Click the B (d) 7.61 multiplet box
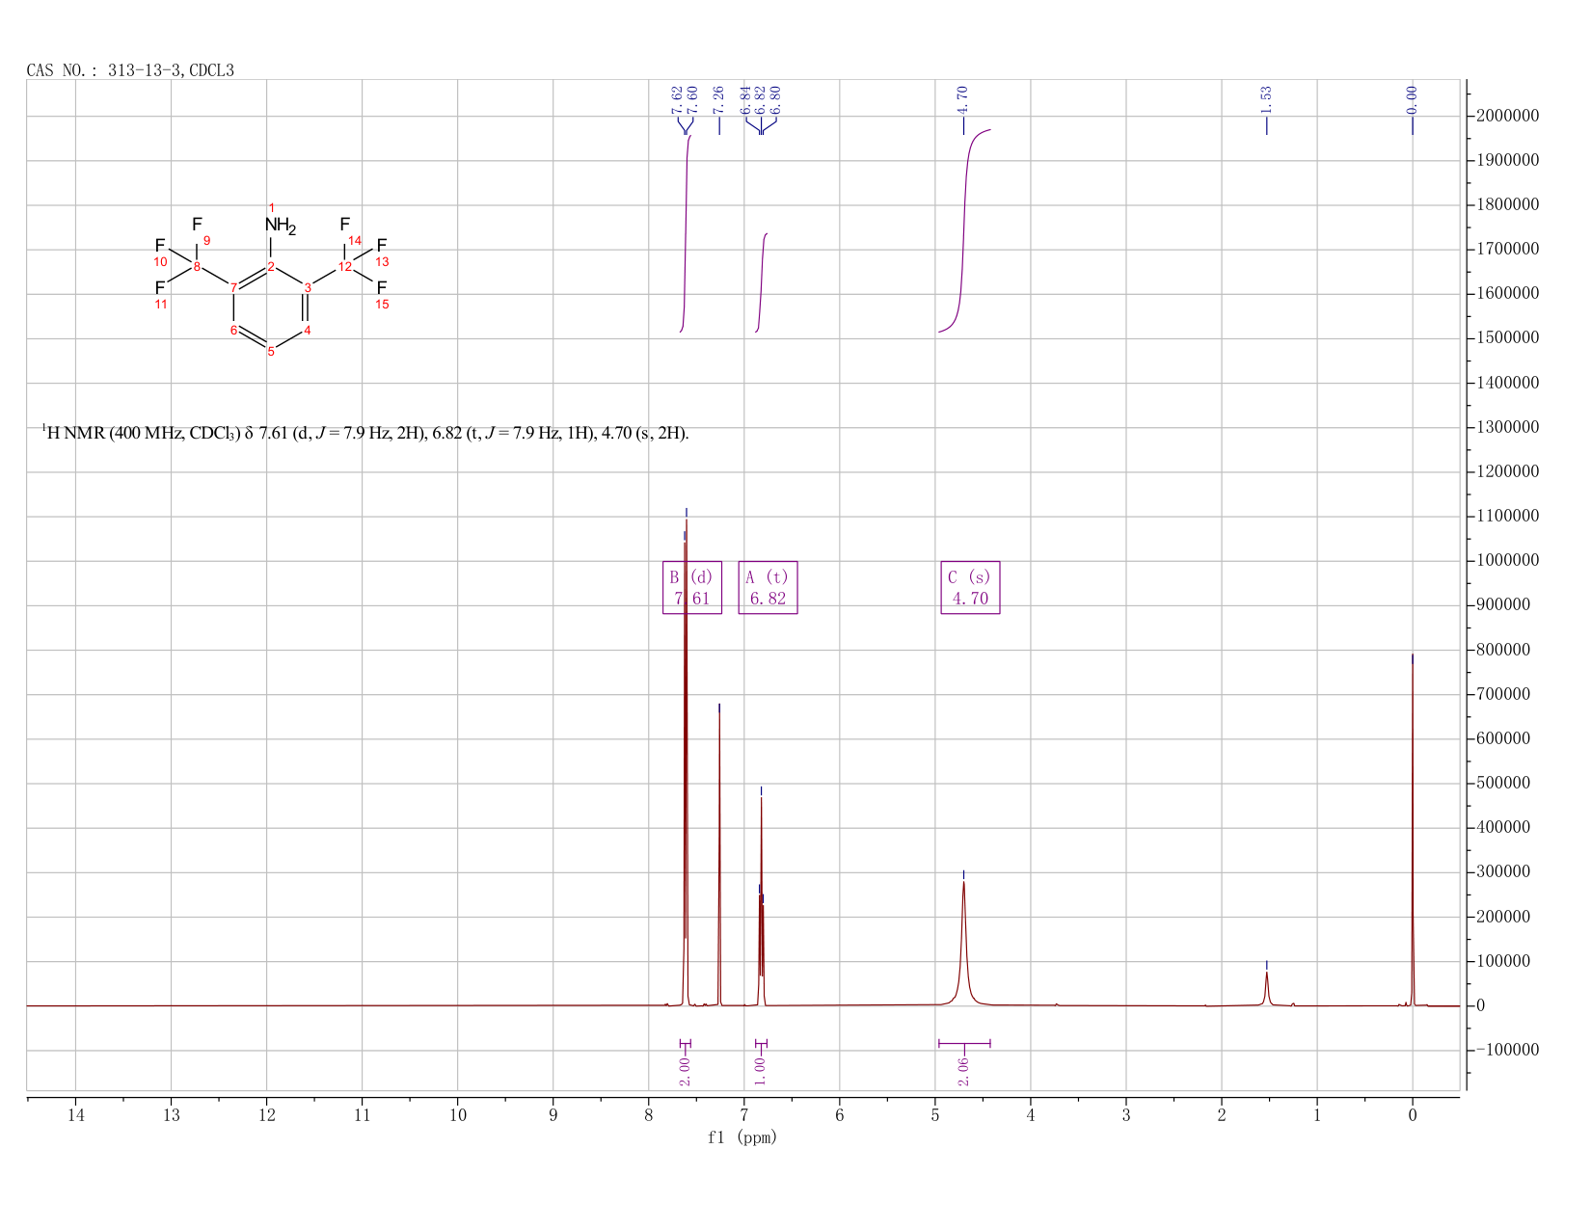 [692, 587]
